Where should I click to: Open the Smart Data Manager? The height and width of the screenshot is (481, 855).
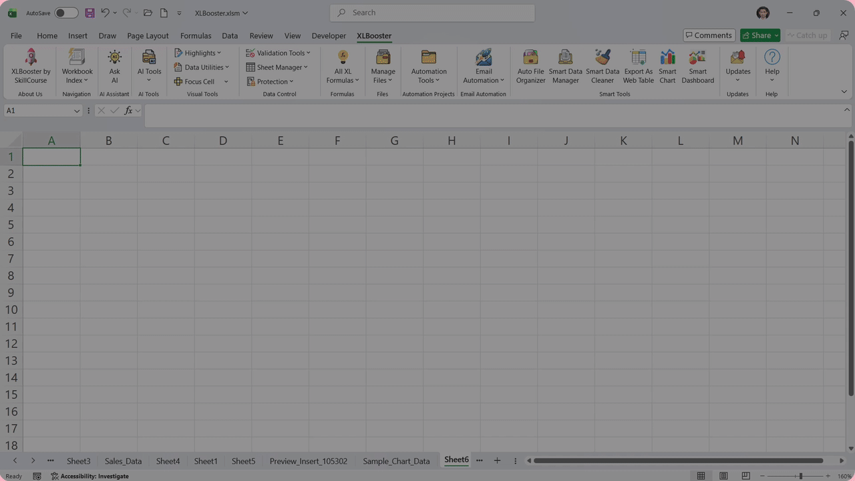coord(565,67)
